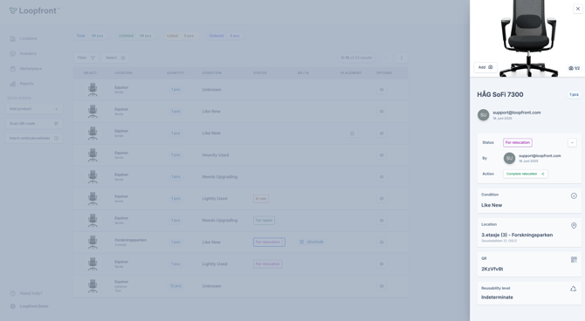Open the Filter dropdown
585x321 pixels.
click(86, 58)
